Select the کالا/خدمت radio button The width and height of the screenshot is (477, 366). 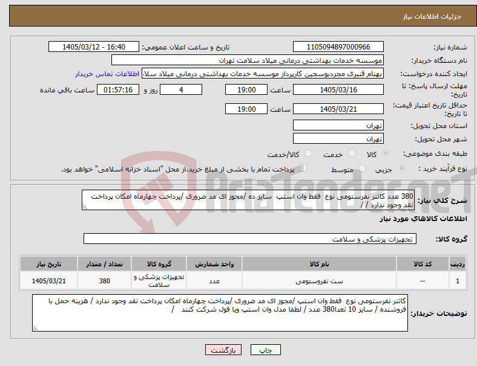(308, 153)
